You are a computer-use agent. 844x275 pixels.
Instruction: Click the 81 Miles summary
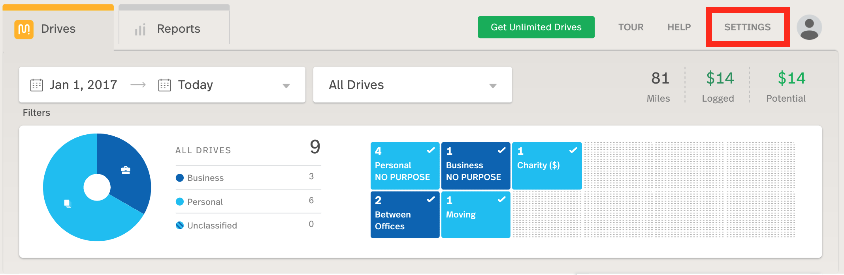point(659,87)
